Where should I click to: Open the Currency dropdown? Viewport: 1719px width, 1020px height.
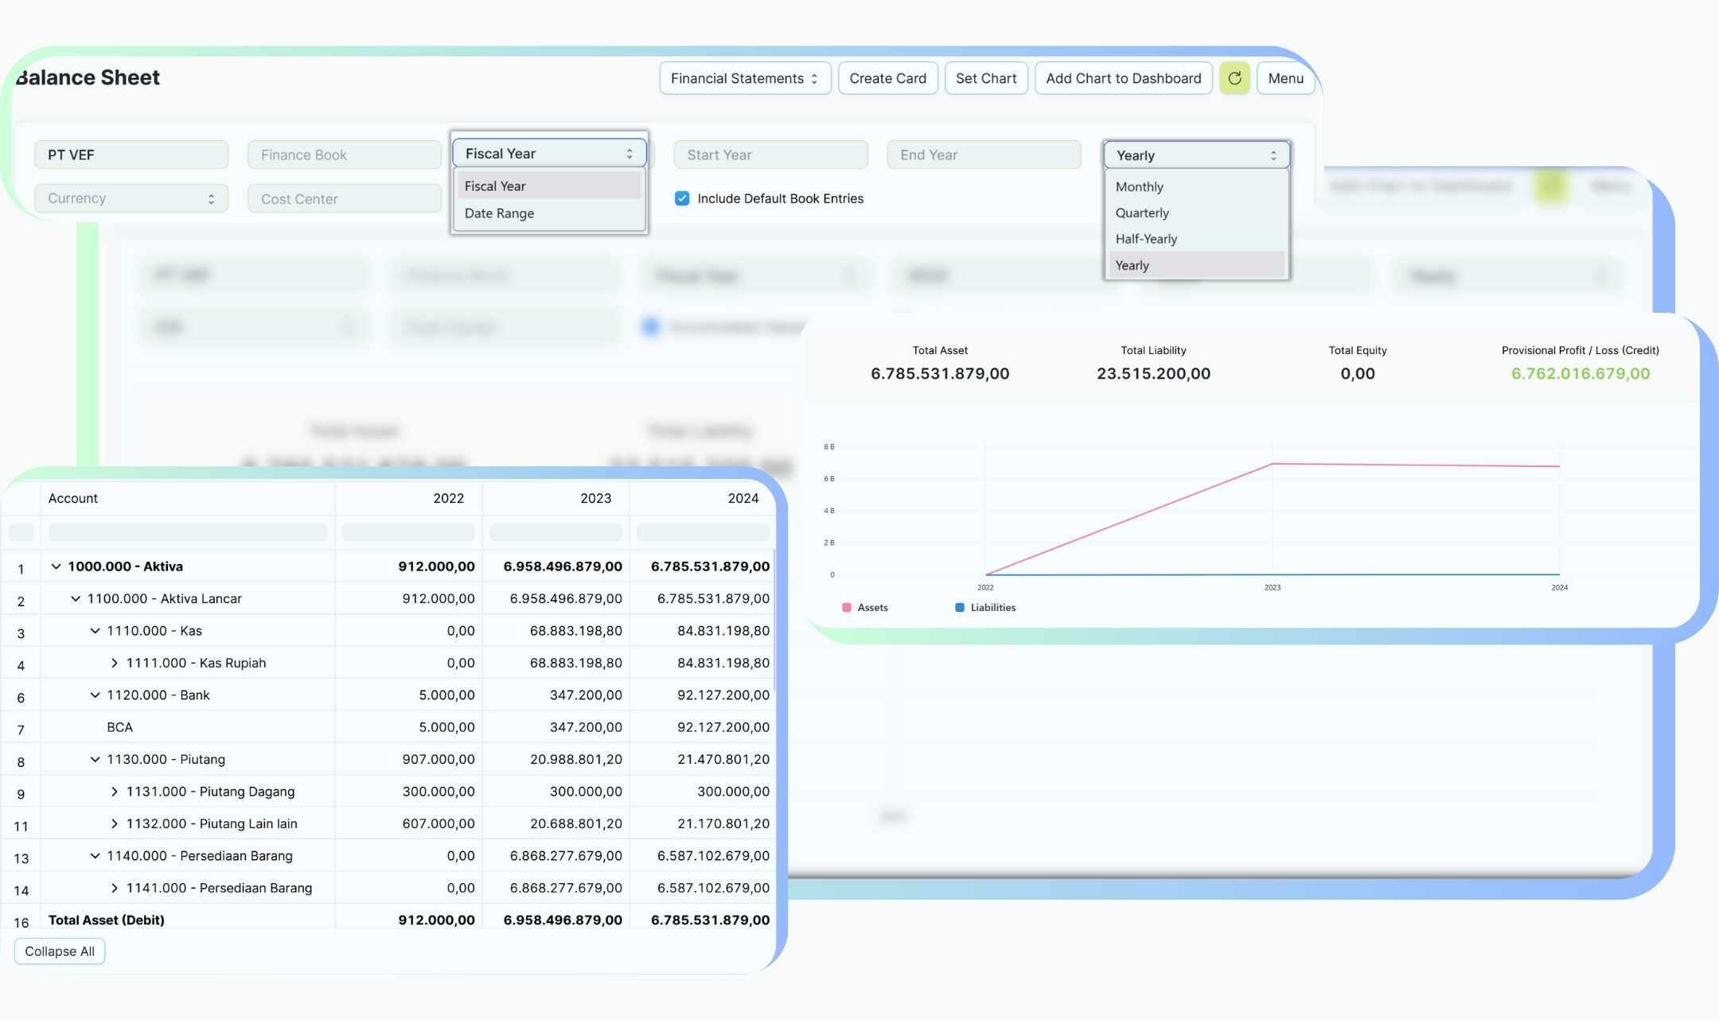coord(131,199)
